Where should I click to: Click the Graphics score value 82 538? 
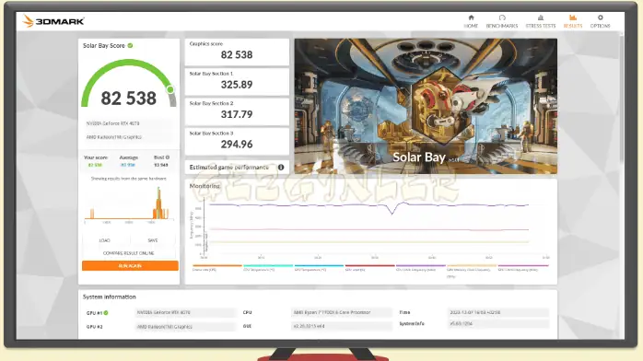(x=237, y=54)
